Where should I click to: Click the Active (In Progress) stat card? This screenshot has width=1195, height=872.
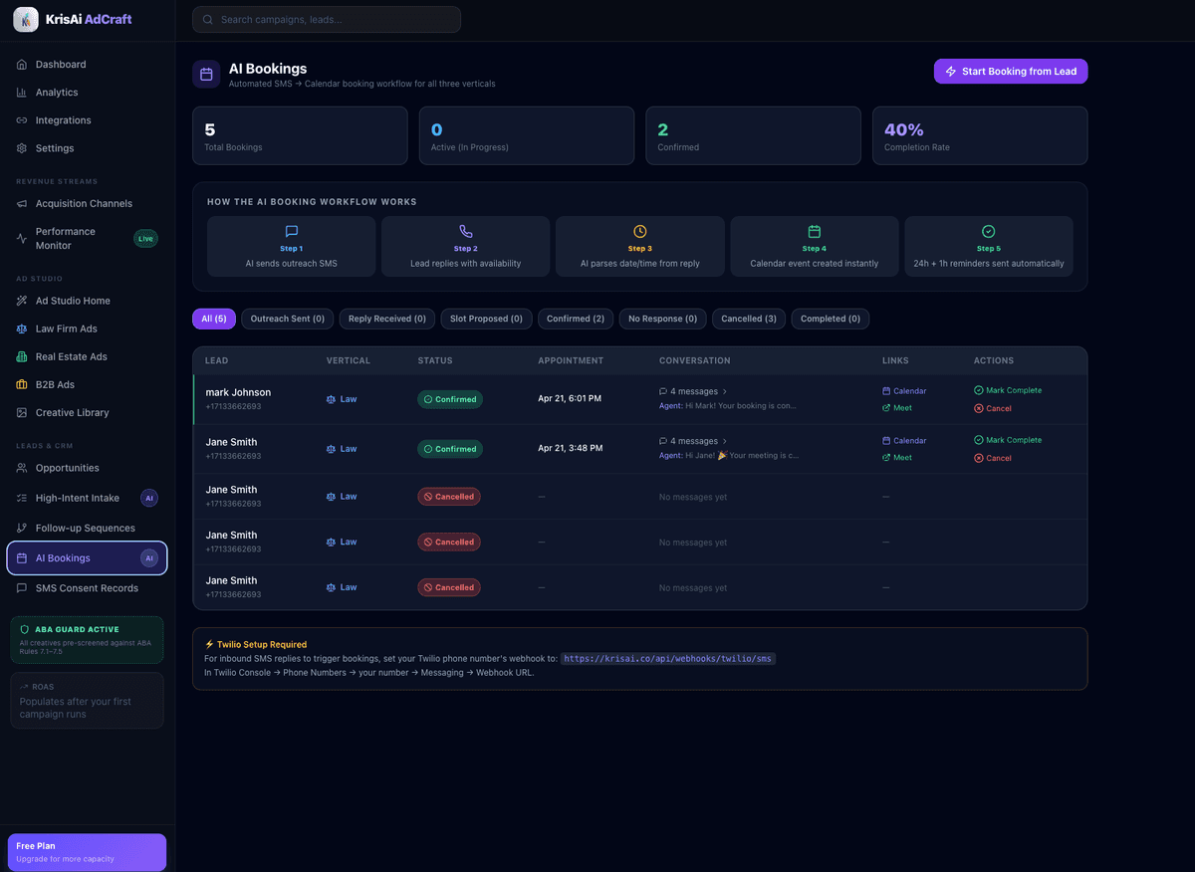click(527, 135)
